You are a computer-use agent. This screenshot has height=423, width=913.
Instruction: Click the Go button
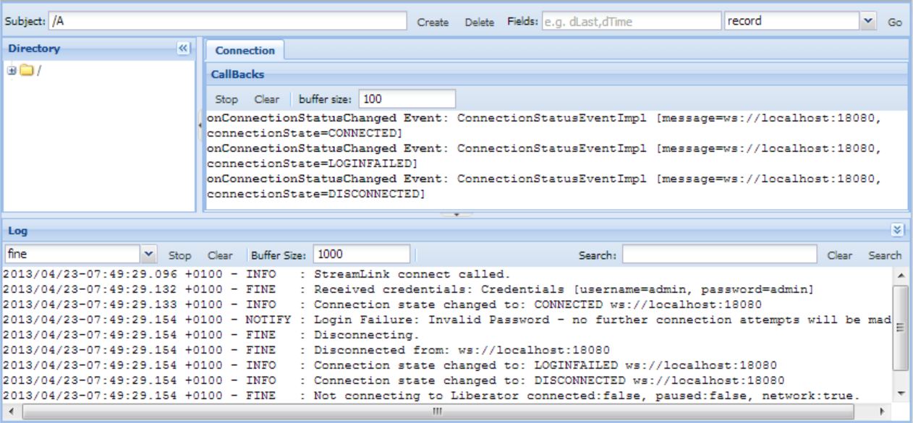(x=895, y=23)
